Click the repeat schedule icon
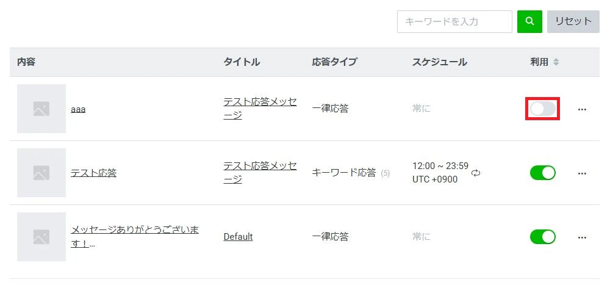 coord(476,173)
